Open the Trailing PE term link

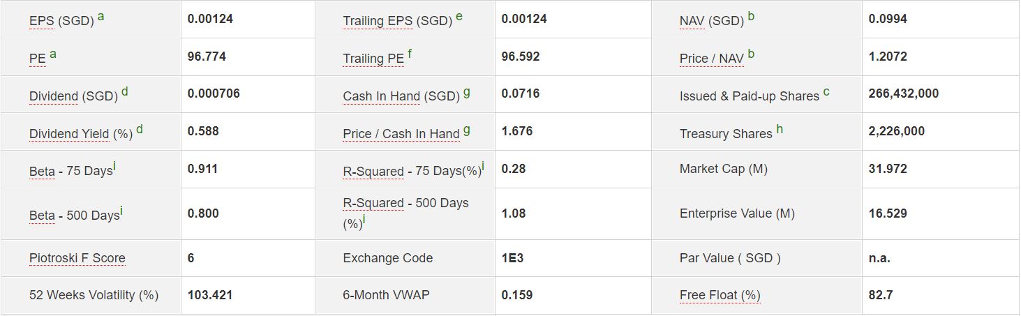pos(373,59)
